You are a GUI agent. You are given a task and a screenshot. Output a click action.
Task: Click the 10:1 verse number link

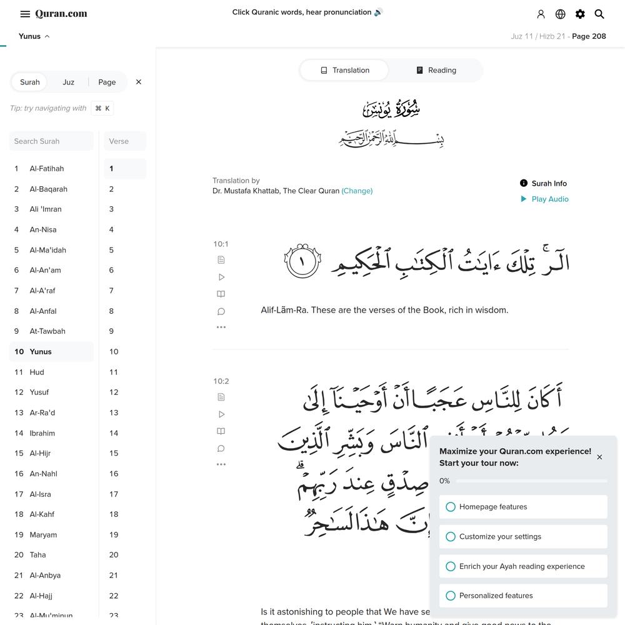coord(221,244)
